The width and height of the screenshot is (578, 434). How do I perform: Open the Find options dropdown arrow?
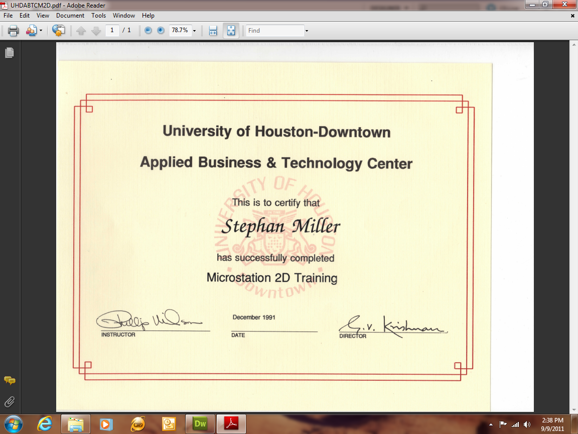307,31
